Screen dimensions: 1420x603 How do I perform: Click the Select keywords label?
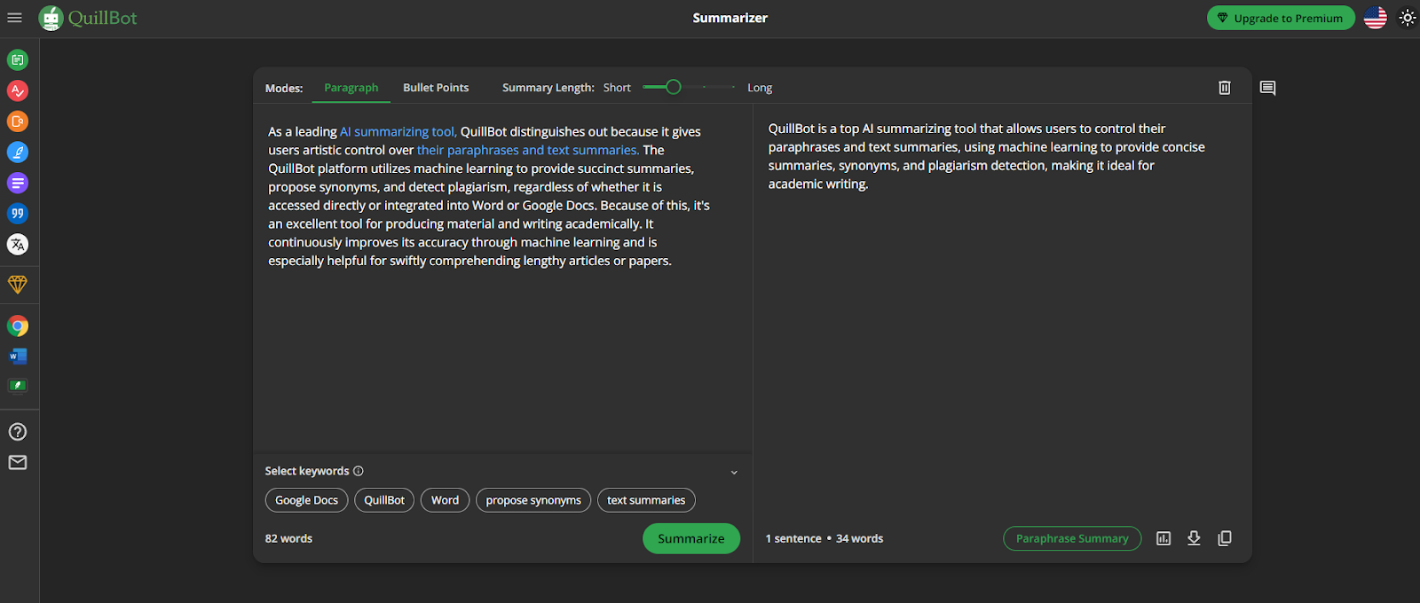pyautogui.click(x=307, y=471)
